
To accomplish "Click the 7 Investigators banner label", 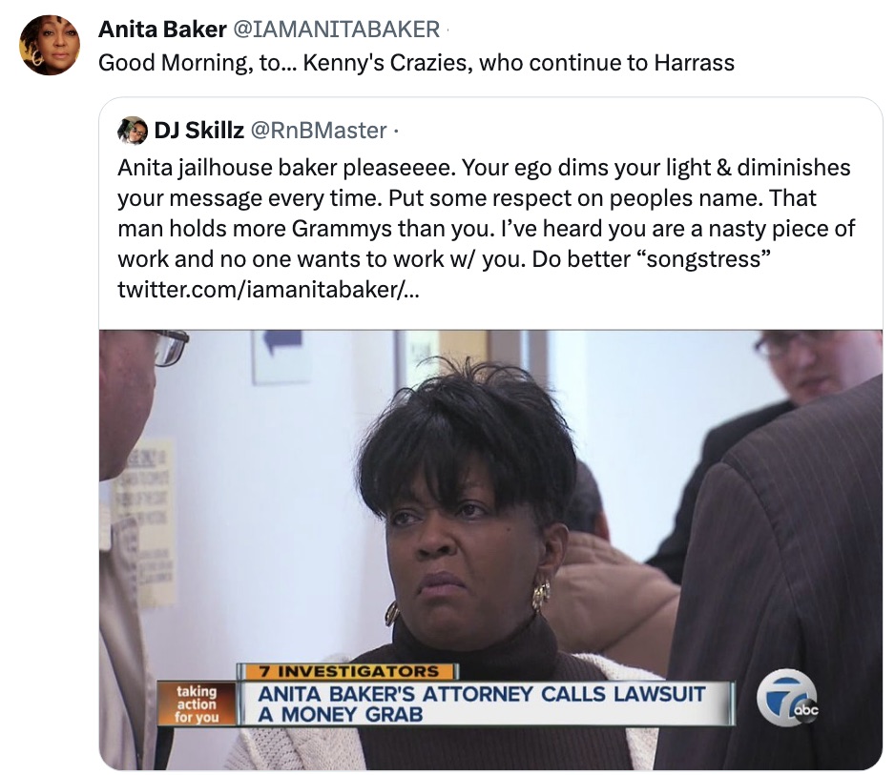I will tap(348, 671).
